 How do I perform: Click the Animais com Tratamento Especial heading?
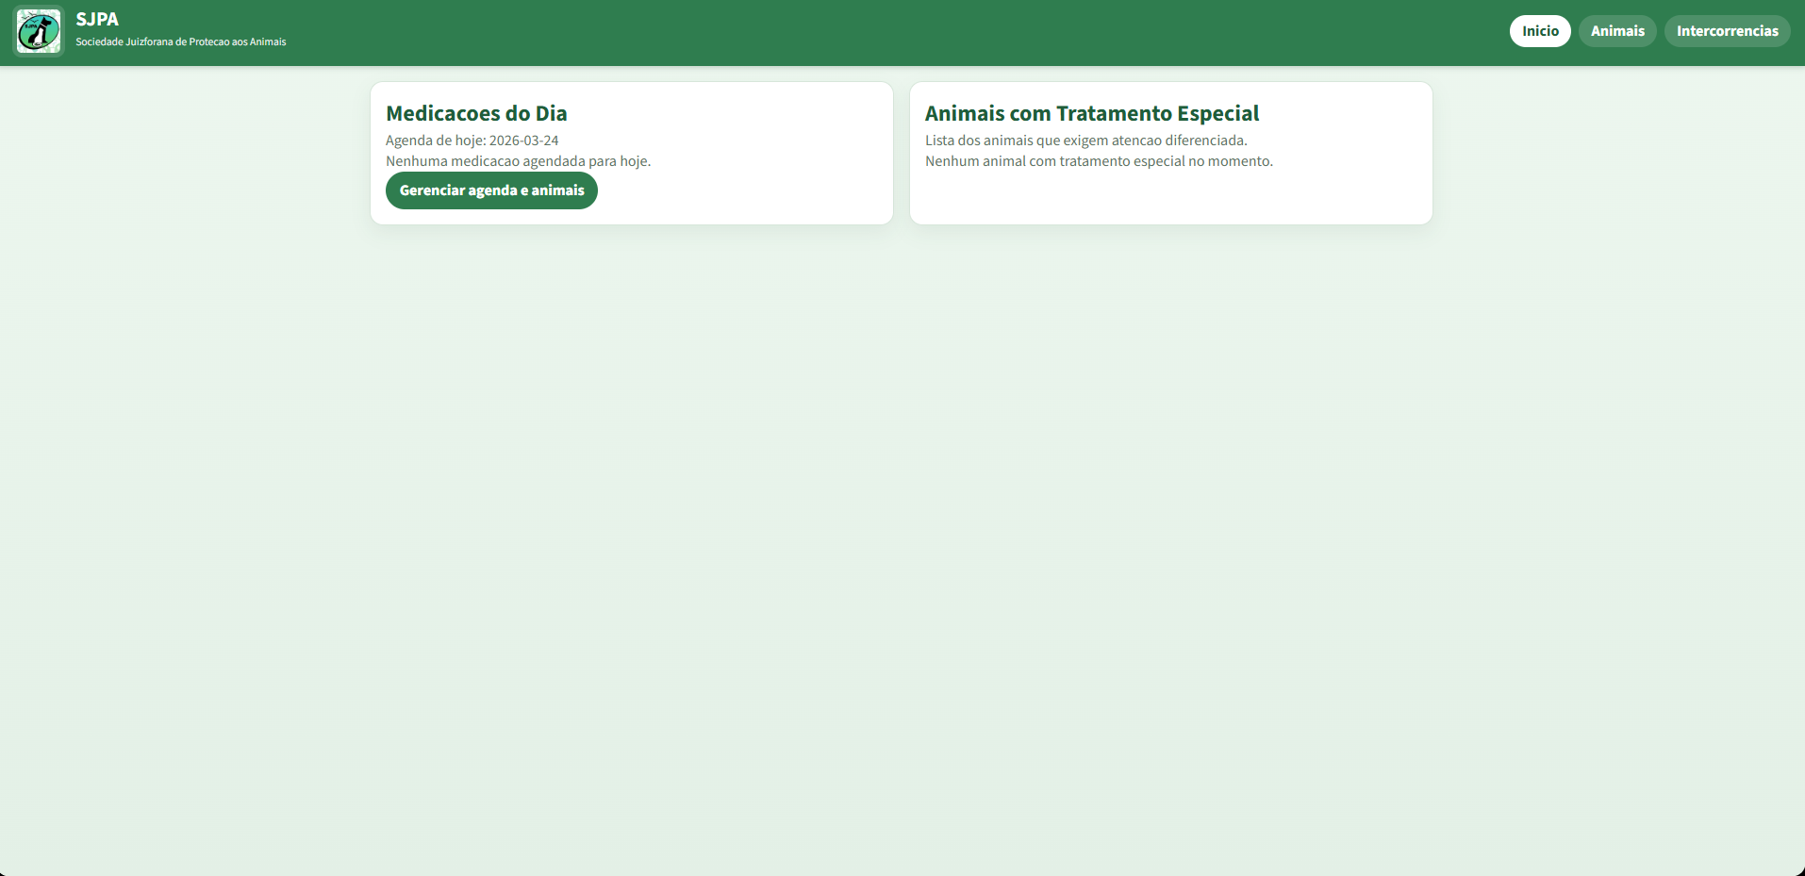[x=1091, y=113]
